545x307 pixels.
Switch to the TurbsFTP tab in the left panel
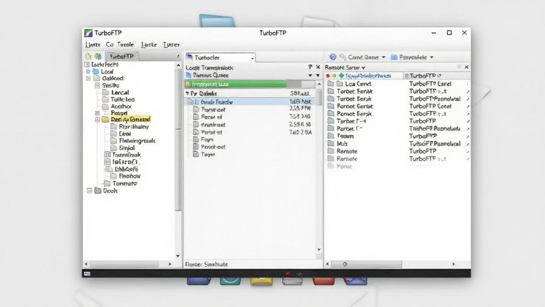122,56
